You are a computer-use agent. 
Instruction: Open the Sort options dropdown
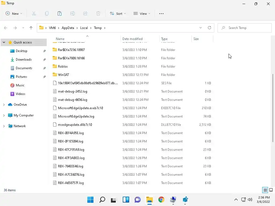pyautogui.click(x=118, y=13)
